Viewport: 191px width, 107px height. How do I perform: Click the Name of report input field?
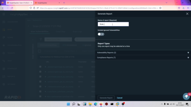tap(113, 24)
